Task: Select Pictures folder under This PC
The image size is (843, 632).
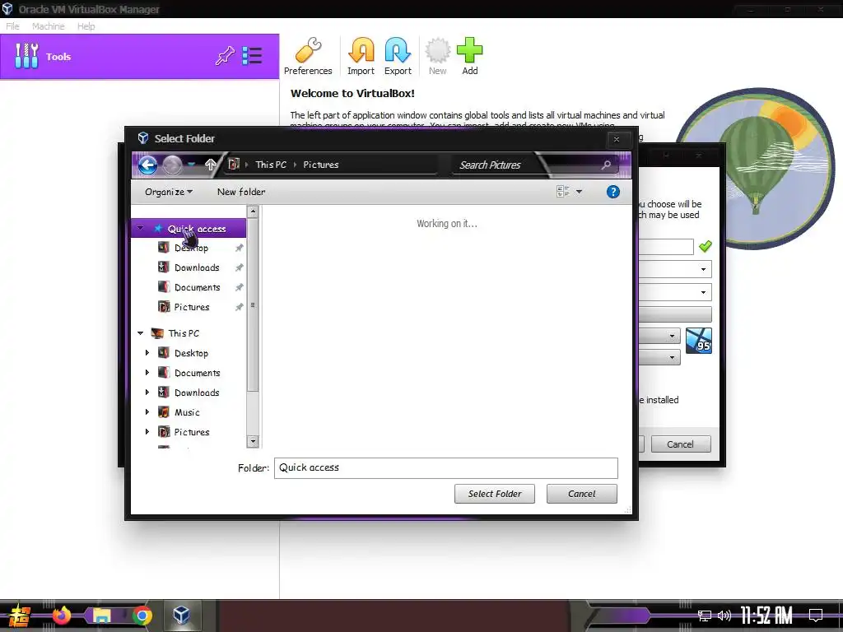Action: (x=191, y=432)
